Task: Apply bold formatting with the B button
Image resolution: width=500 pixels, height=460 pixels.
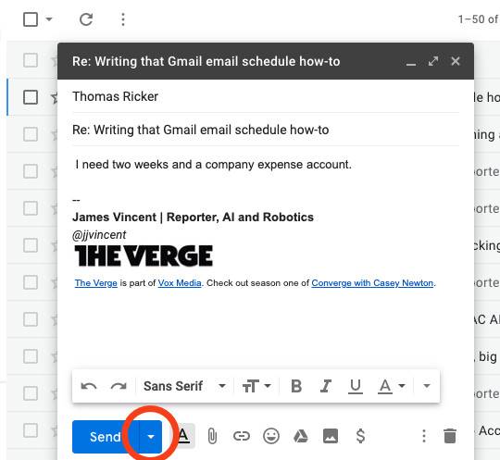Action: (x=296, y=386)
